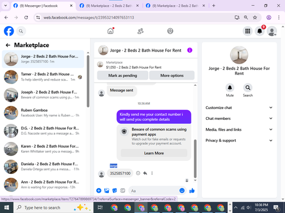Open the plus icon for more composer actions
This screenshot has width=285, height=213.
click(99, 190)
